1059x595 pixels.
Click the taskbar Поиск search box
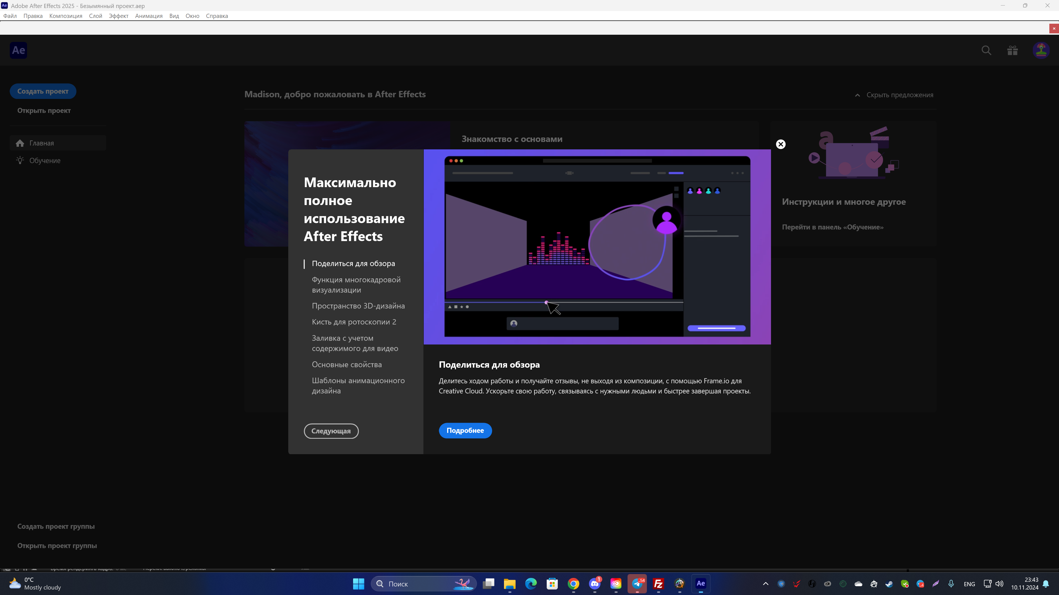(x=423, y=583)
